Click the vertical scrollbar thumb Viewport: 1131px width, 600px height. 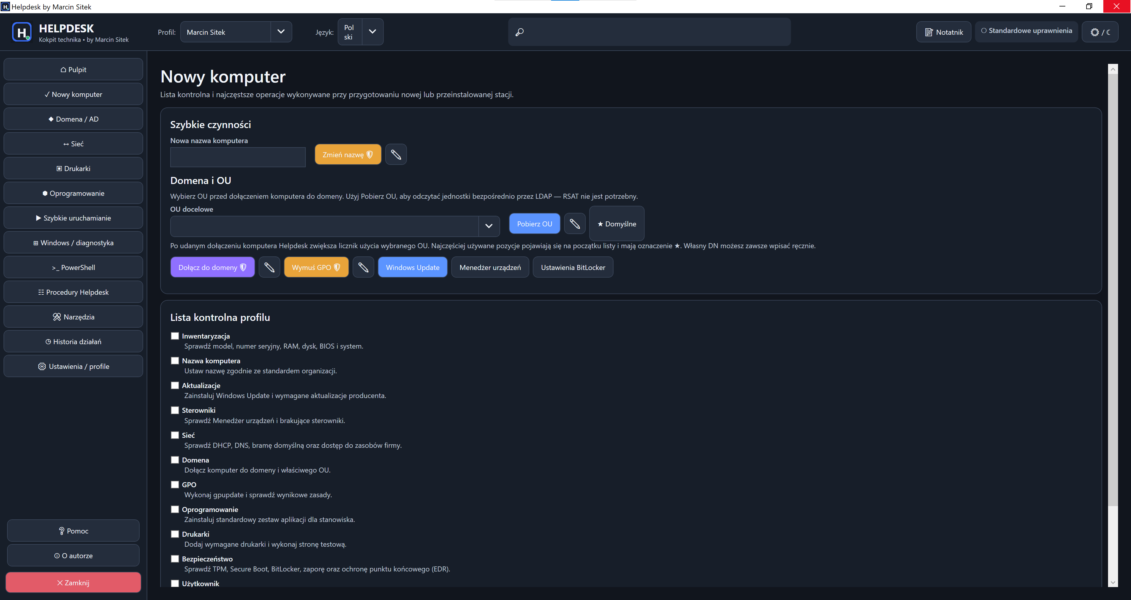point(1112,290)
